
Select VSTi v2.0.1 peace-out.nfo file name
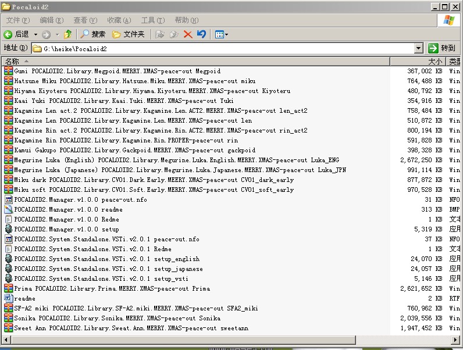tap(106, 239)
